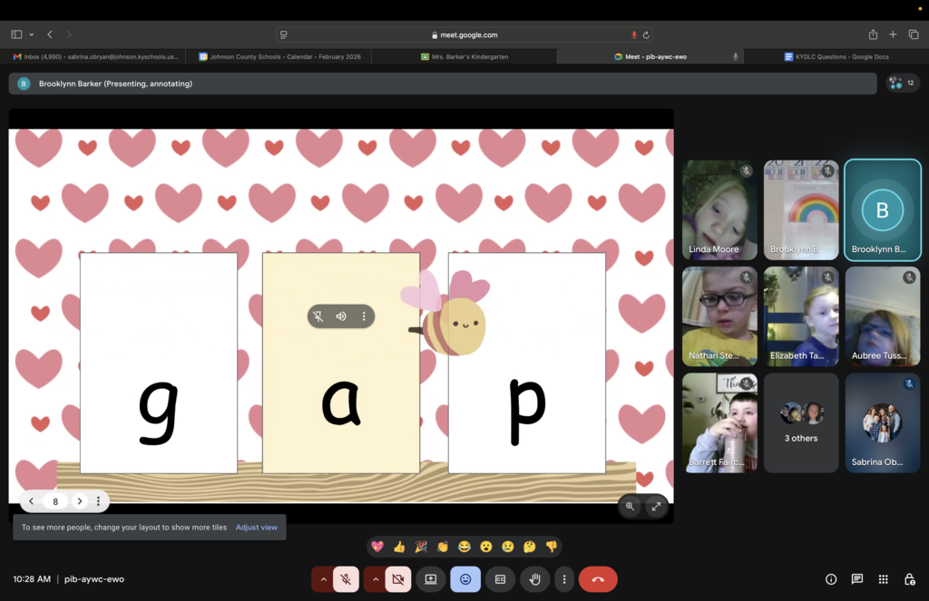Image resolution: width=929 pixels, height=601 pixels.
Task: Toggle closed captions button
Action: click(500, 579)
